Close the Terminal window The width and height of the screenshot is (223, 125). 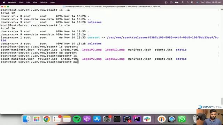(2, 7)
